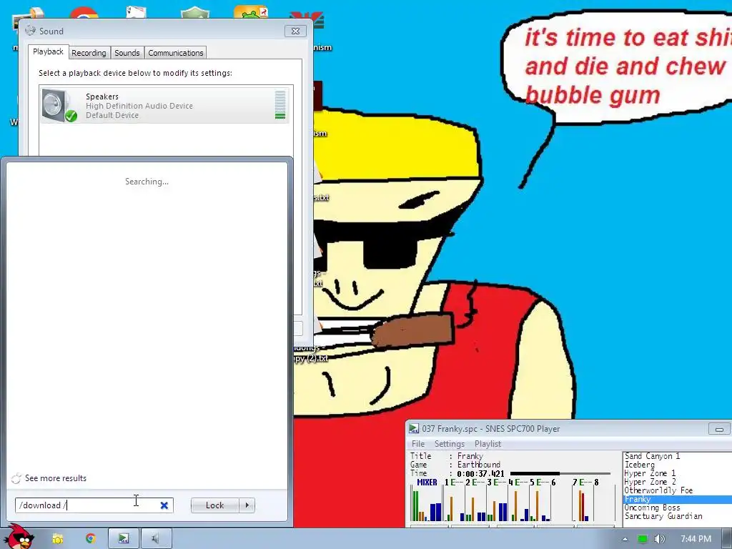Close the Sound dialog
The image size is (732, 549).
(x=295, y=31)
